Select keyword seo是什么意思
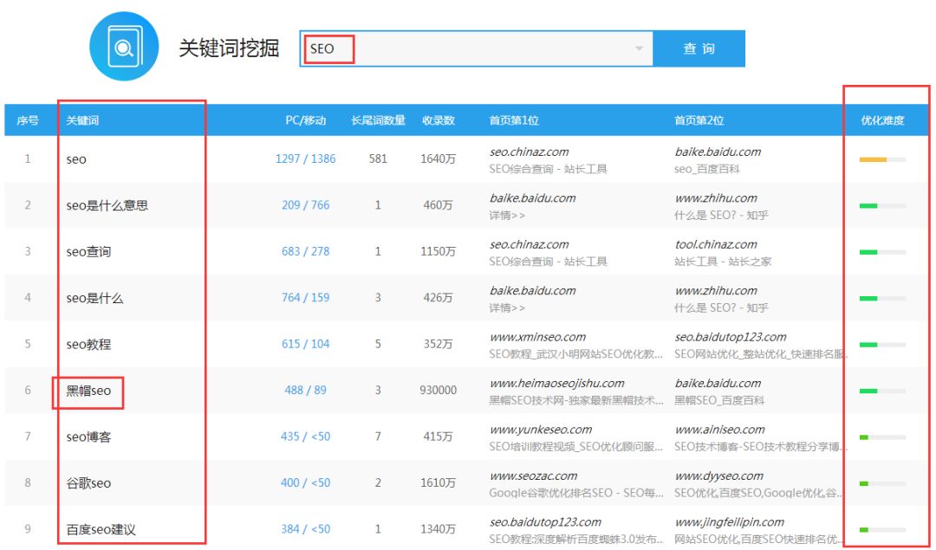This screenshot has width=936, height=550. [107, 205]
